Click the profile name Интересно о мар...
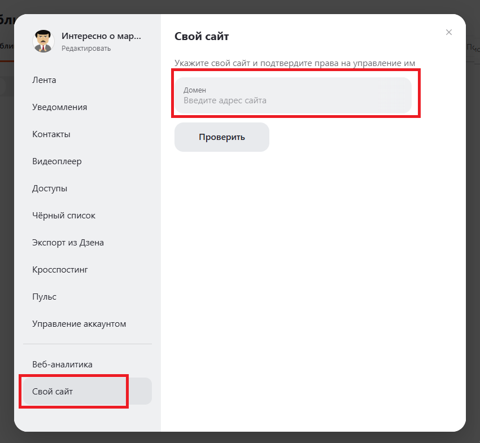The image size is (480, 443). click(x=101, y=36)
